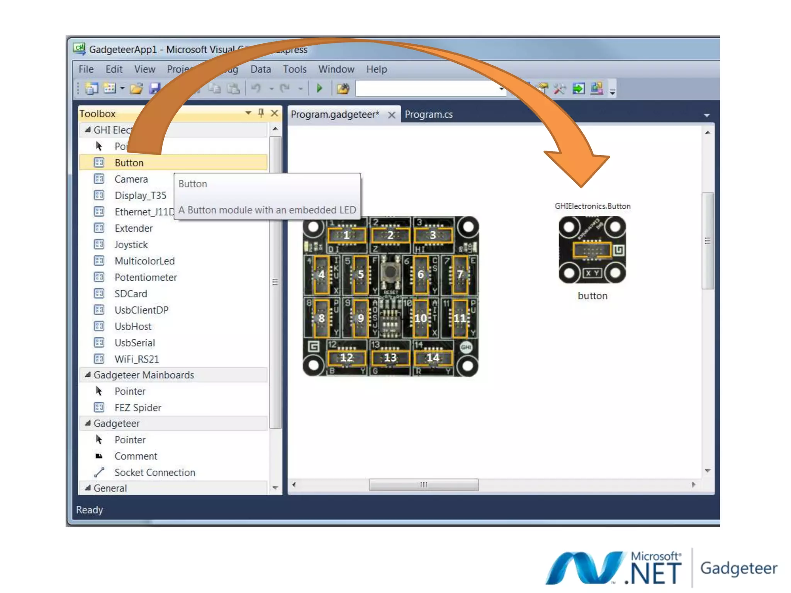The width and height of the screenshot is (791, 593).
Task: Click the green Start Debugging arrow
Action: point(319,88)
